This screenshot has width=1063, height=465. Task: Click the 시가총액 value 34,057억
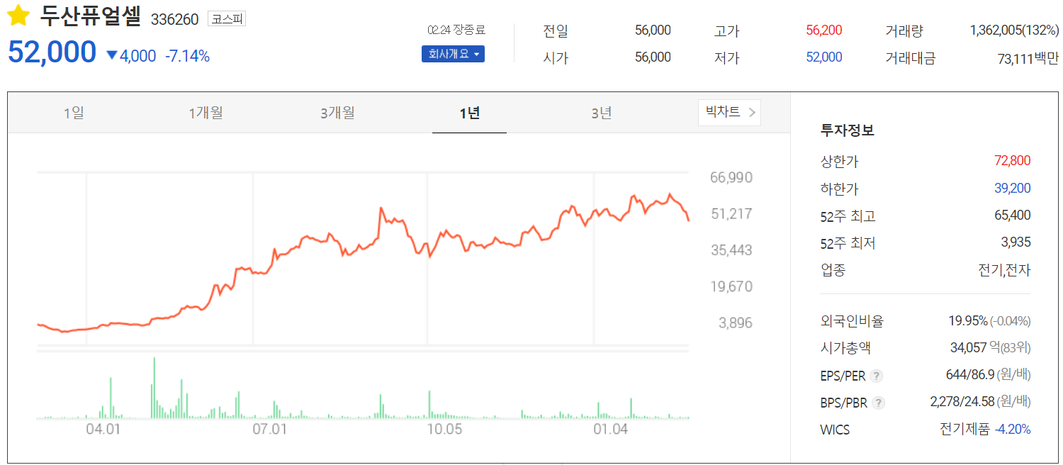point(975,348)
